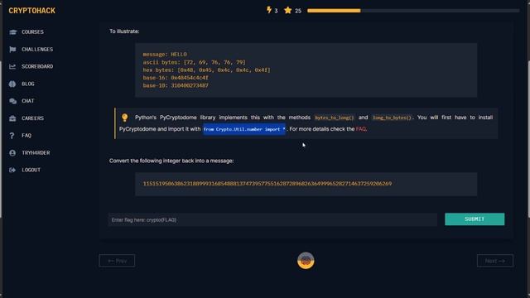Click the base-16: 0x48454c4c4f line
Screen dimensions: 530x298
(x=176, y=78)
